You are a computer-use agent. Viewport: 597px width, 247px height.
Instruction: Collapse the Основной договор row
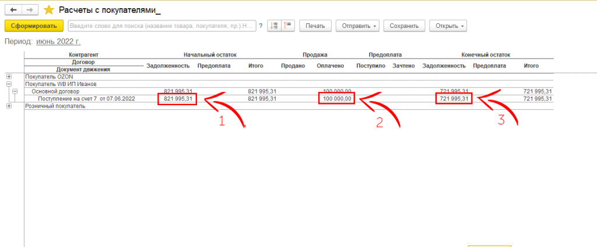click(x=15, y=91)
